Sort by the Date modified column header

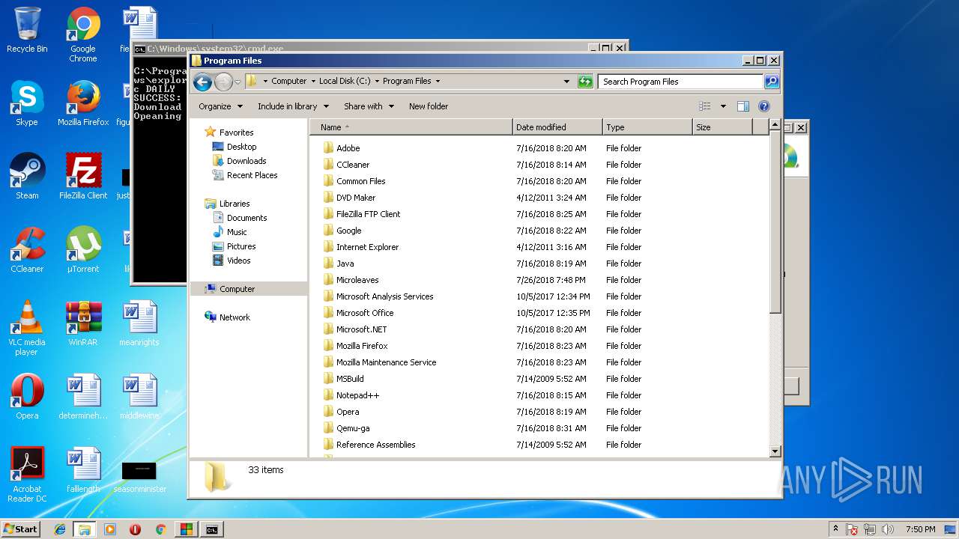click(557, 127)
